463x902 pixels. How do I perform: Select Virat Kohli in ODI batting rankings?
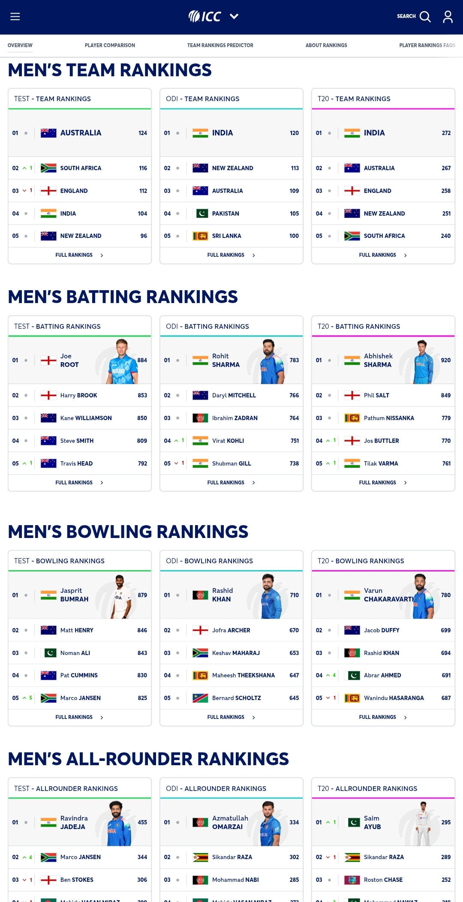228,441
